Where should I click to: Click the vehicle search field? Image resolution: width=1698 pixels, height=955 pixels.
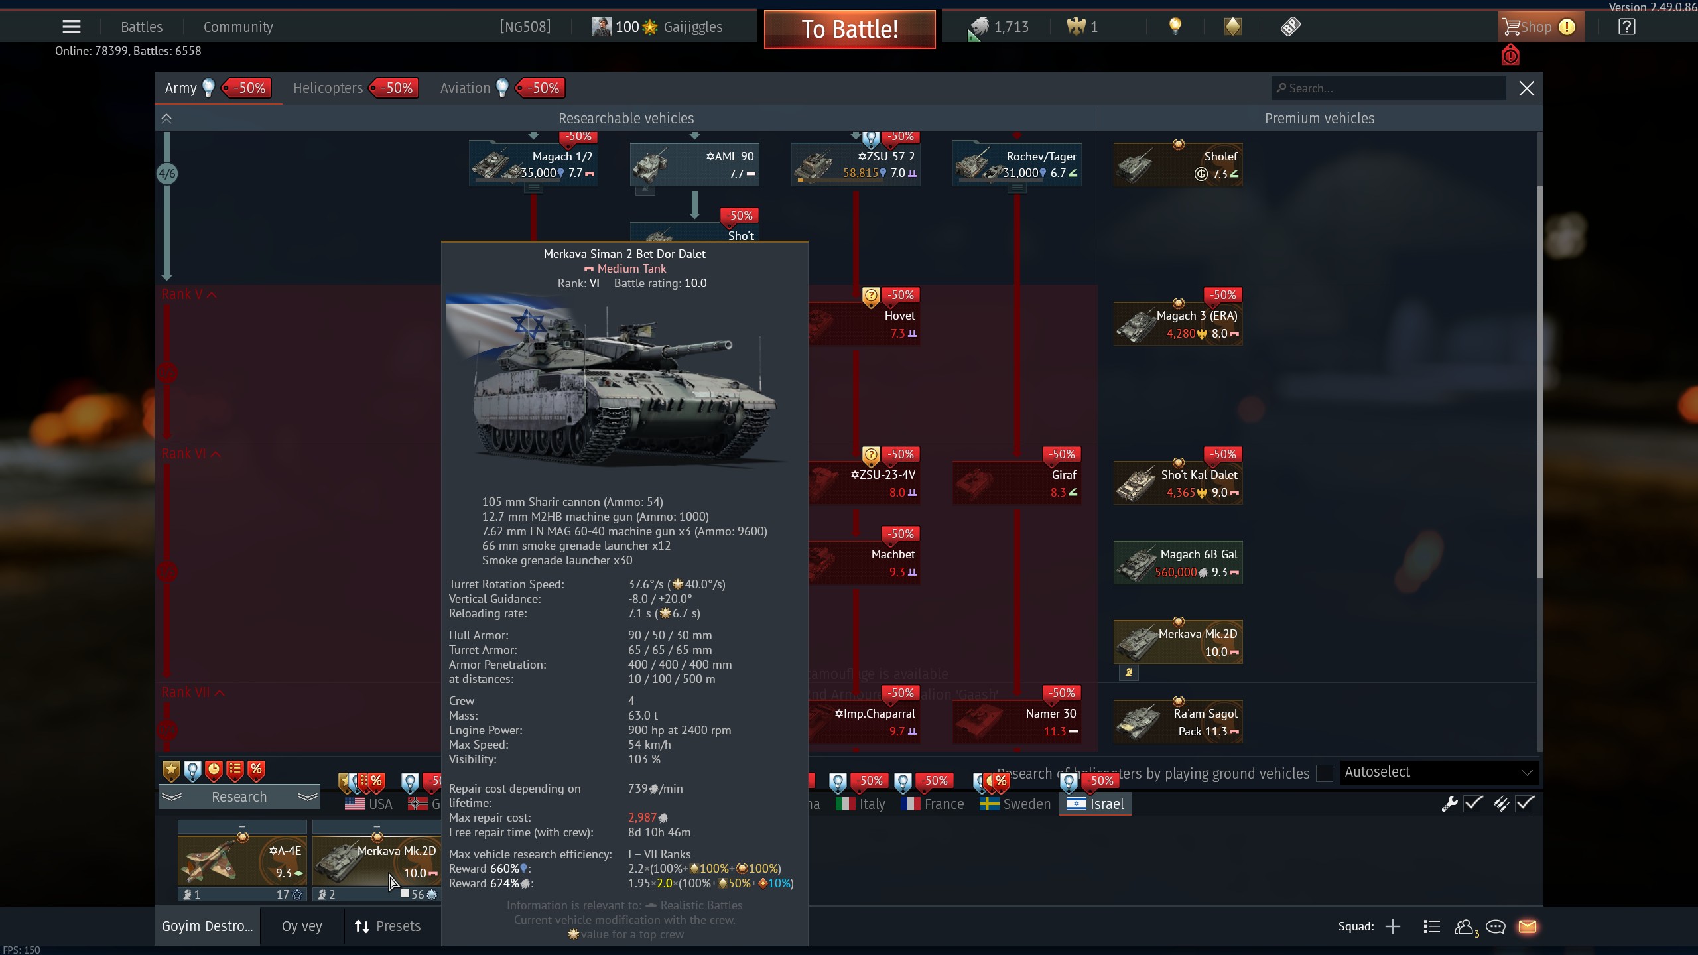[1388, 88]
